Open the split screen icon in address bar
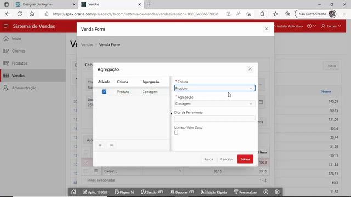This screenshot has height=197, width=351. [x=228, y=14]
